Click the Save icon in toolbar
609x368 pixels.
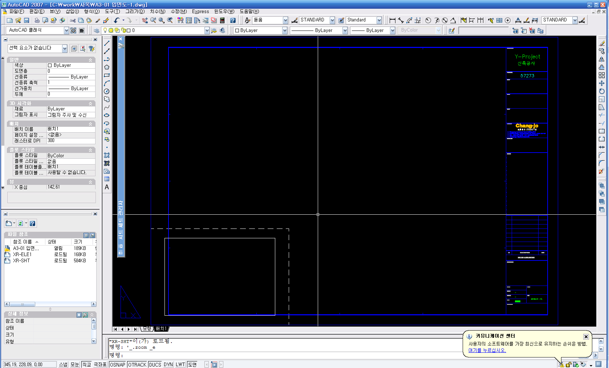(26, 20)
